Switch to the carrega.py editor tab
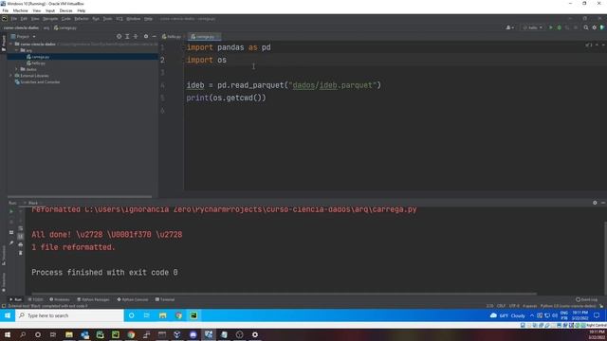Image resolution: width=607 pixels, height=341 pixels. (x=205, y=37)
